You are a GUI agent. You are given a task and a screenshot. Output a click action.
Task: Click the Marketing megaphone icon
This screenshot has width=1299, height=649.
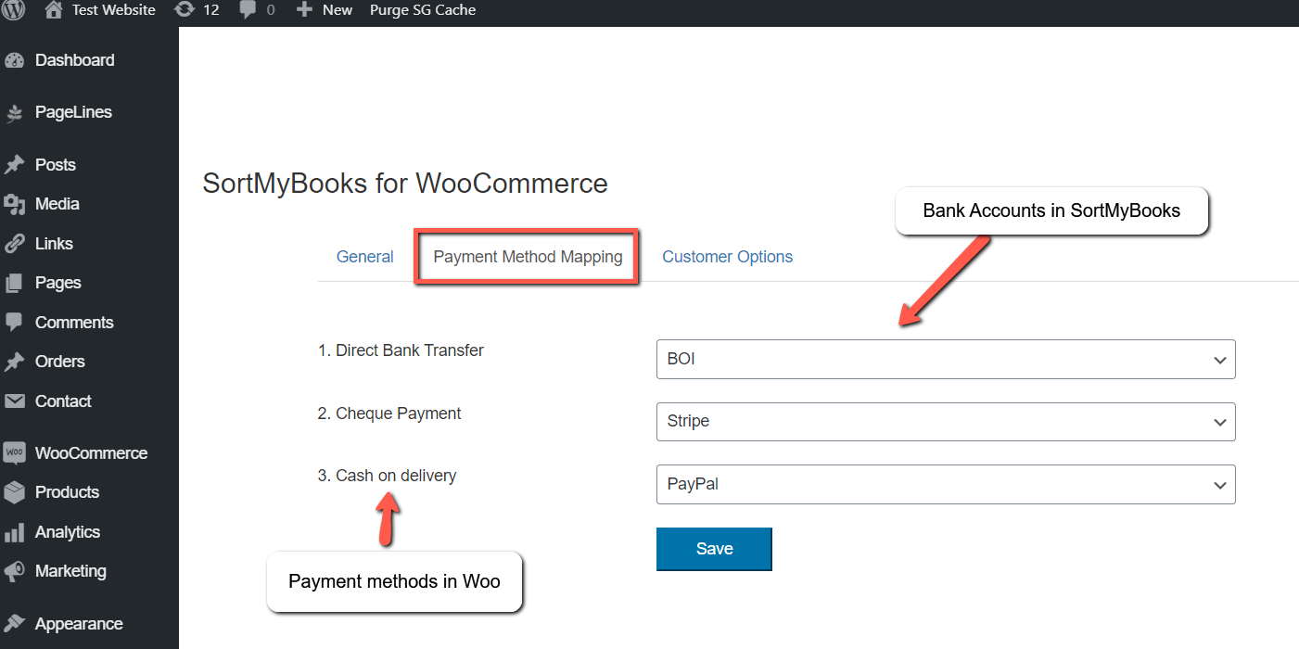(15, 571)
